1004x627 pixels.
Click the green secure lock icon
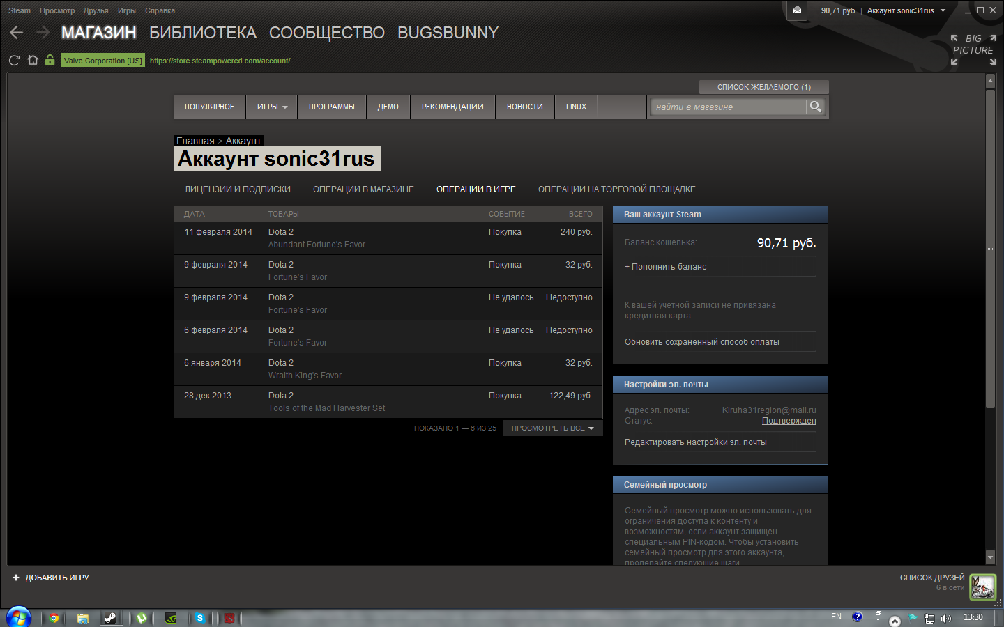pyautogui.click(x=50, y=60)
